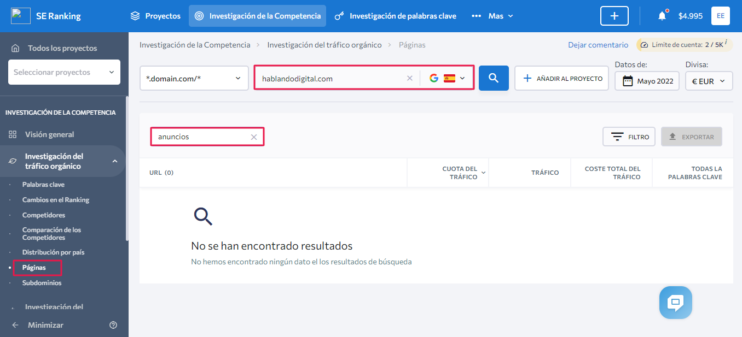Open the *.domain.com/* scope dropdown

[x=194, y=78]
